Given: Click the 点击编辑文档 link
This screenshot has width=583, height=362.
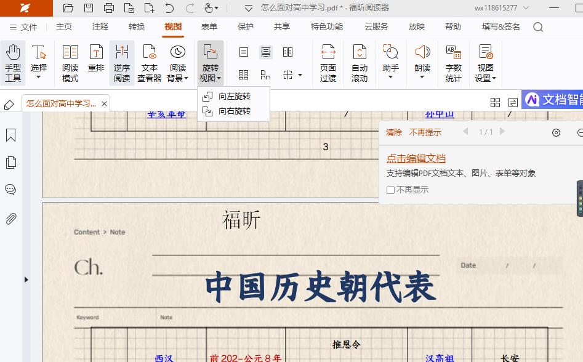Looking at the screenshot, I should pyautogui.click(x=416, y=159).
